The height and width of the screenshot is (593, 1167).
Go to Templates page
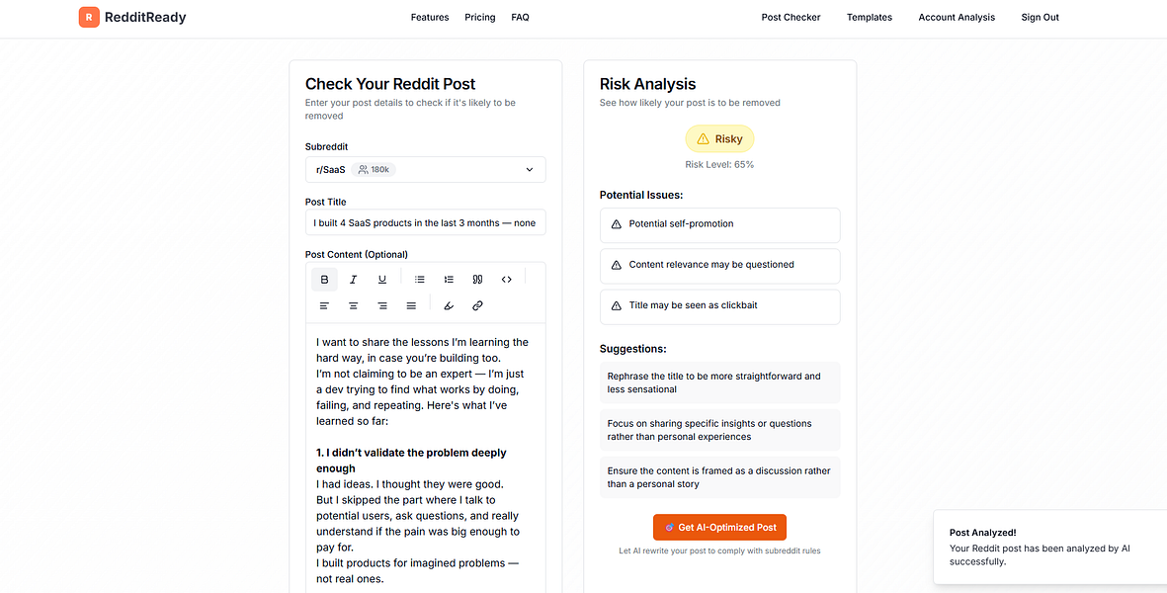click(x=870, y=18)
